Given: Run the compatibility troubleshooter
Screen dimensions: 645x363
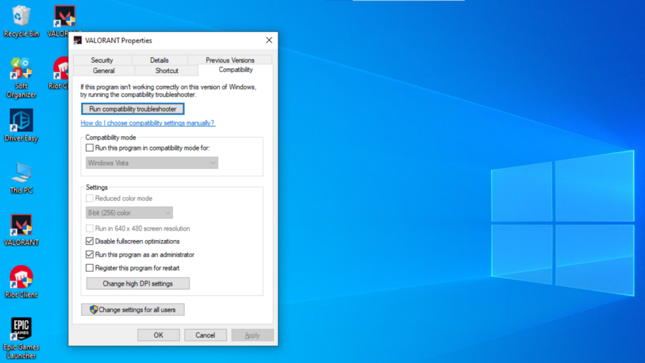Looking at the screenshot, I should [x=132, y=108].
